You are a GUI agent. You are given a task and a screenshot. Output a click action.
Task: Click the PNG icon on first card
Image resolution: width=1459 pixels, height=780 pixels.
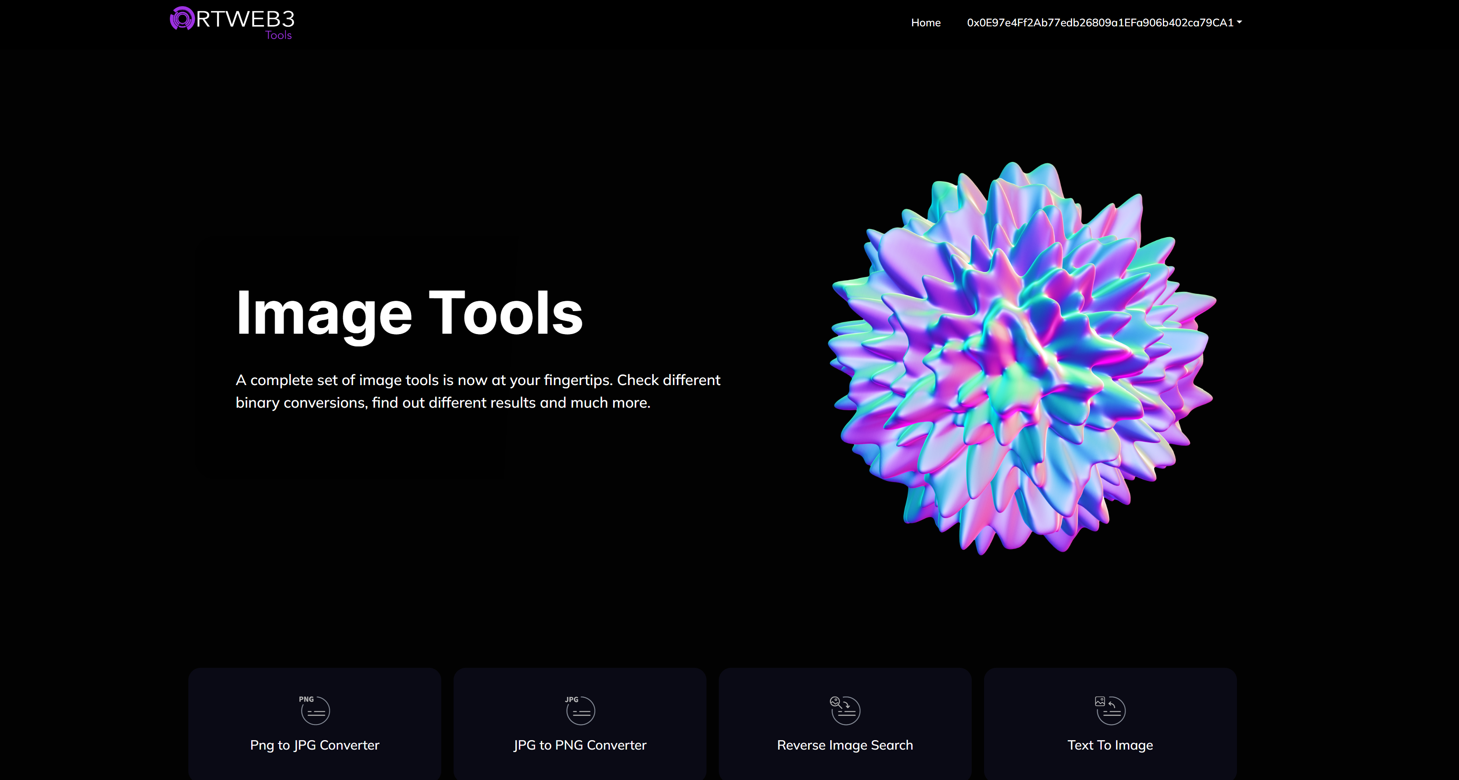(315, 710)
